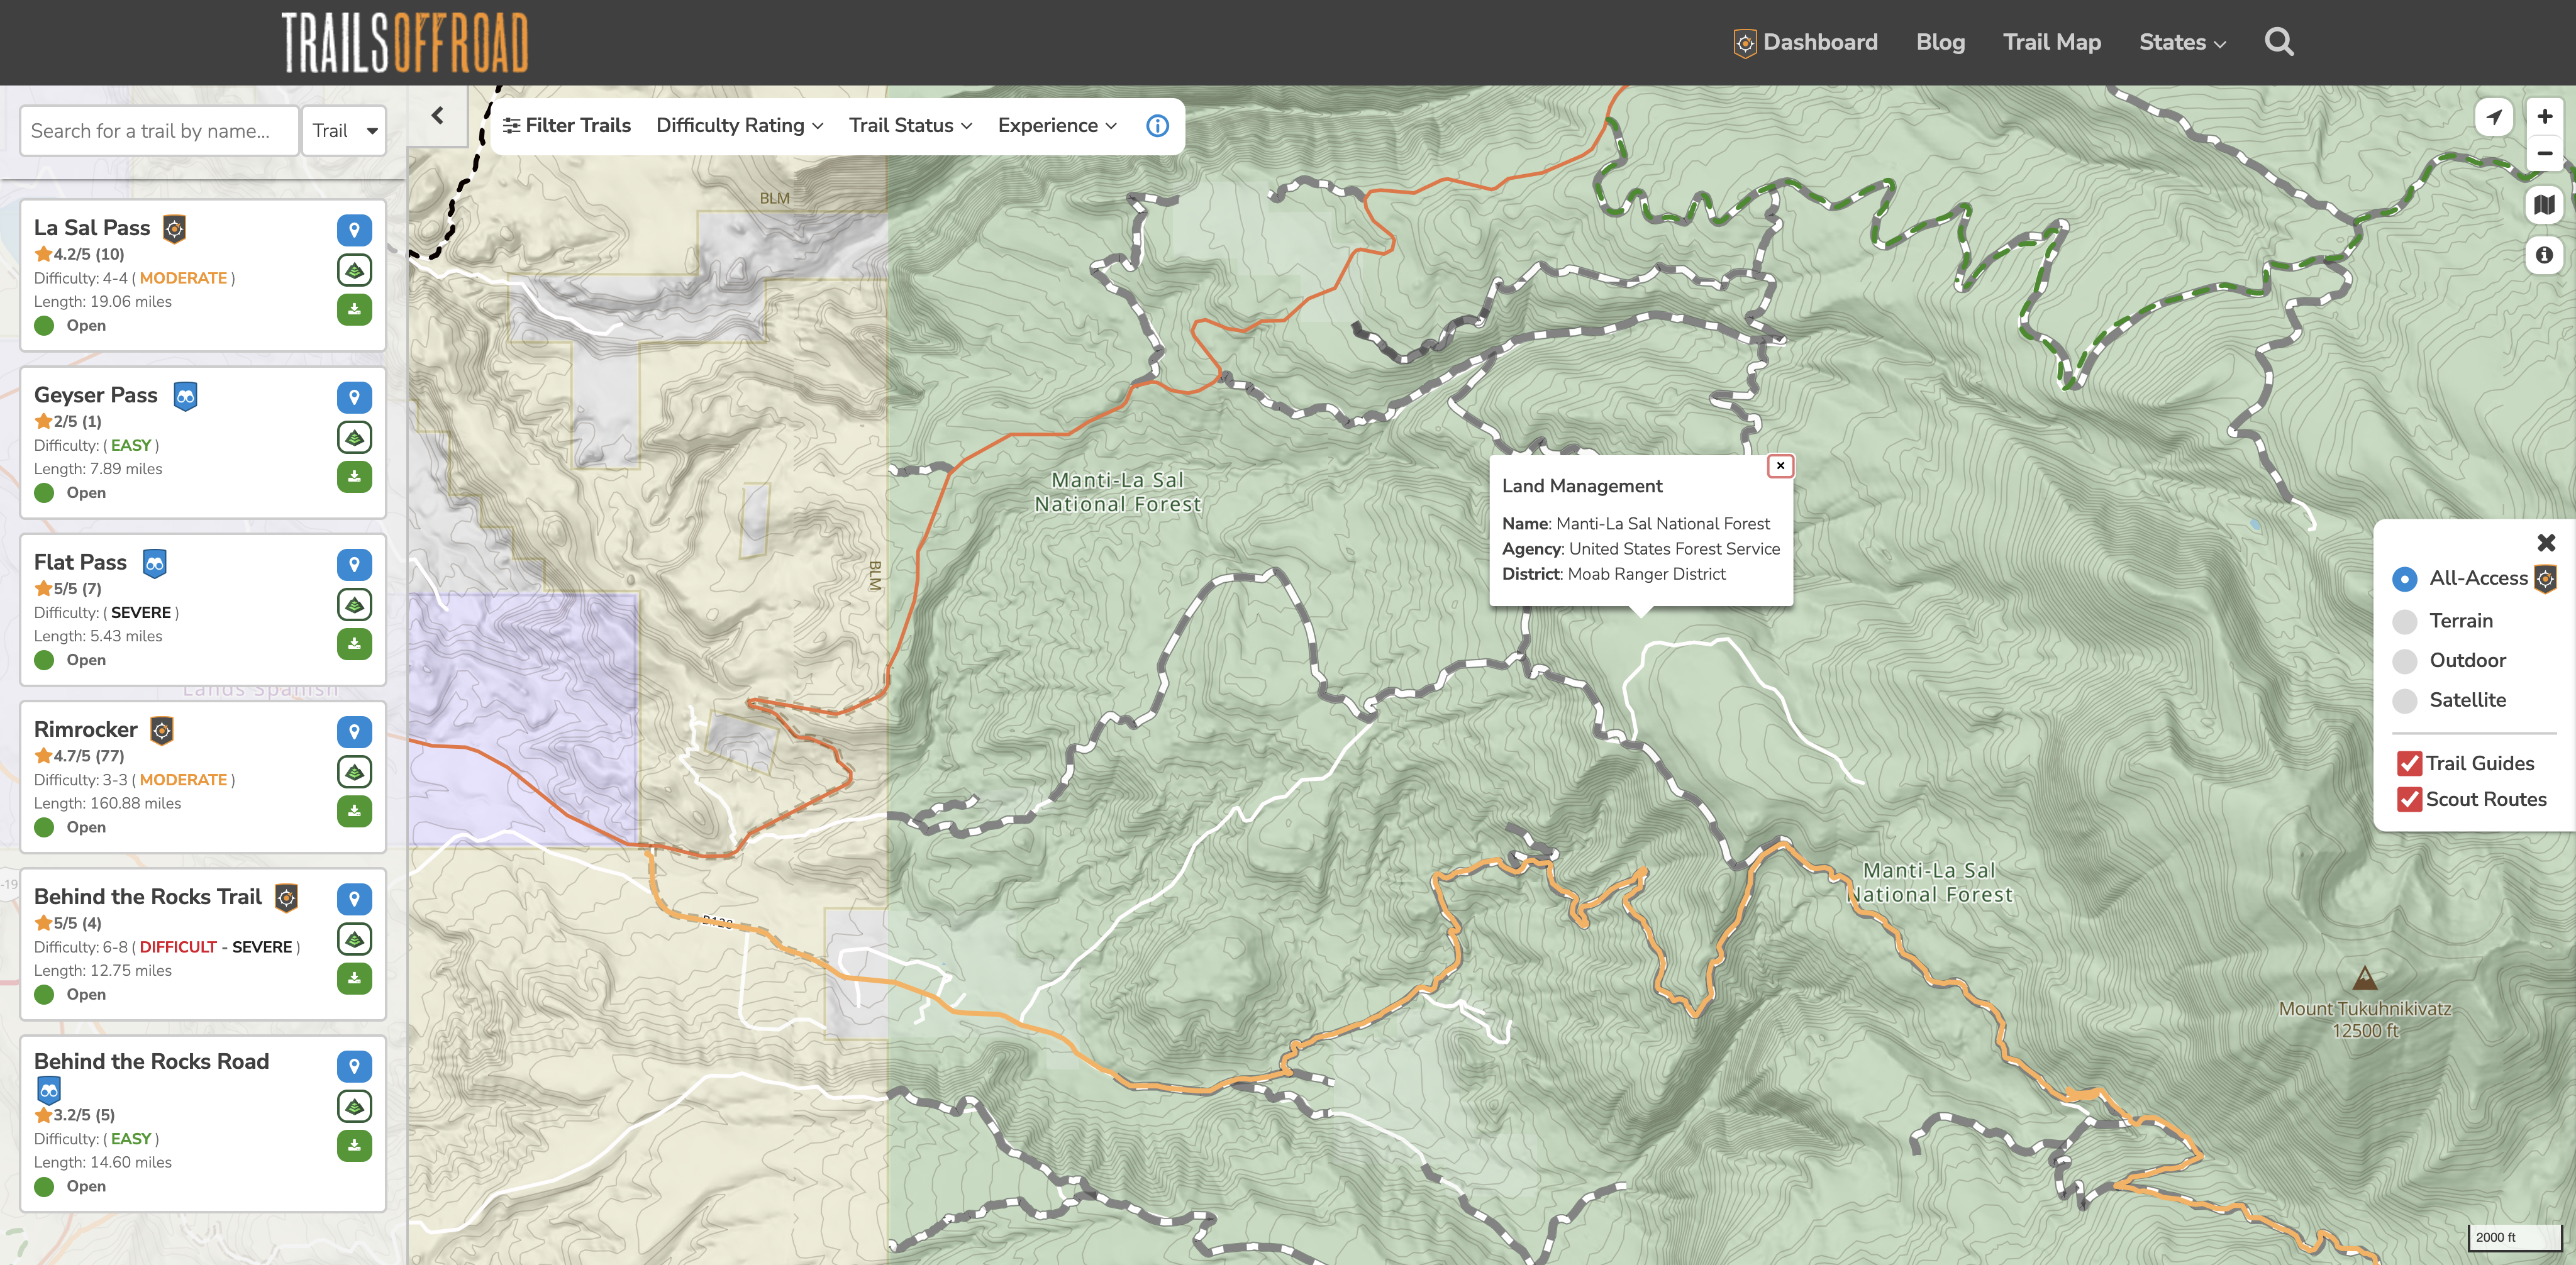This screenshot has height=1265, width=2576.
Task: Uncheck the Trail Guides checkbox
Action: (2409, 764)
